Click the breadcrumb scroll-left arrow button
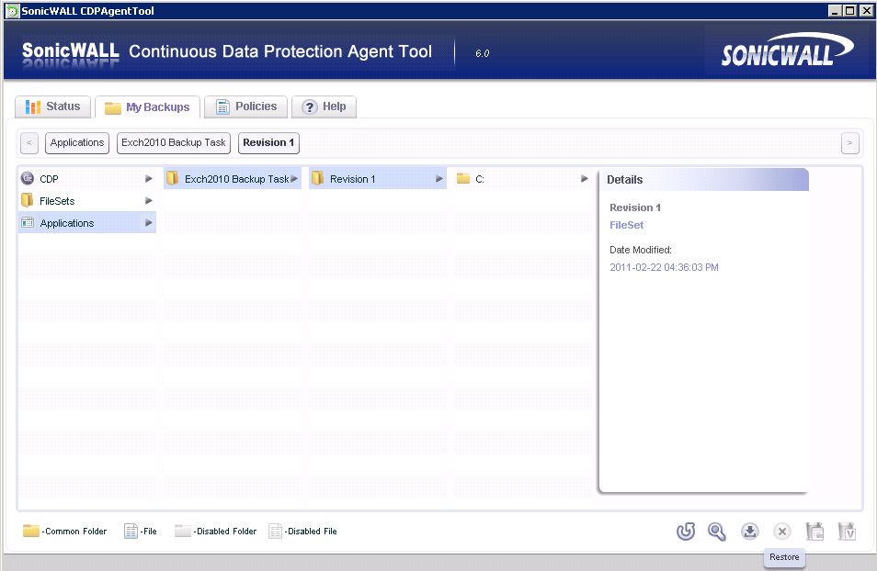 pos(29,142)
